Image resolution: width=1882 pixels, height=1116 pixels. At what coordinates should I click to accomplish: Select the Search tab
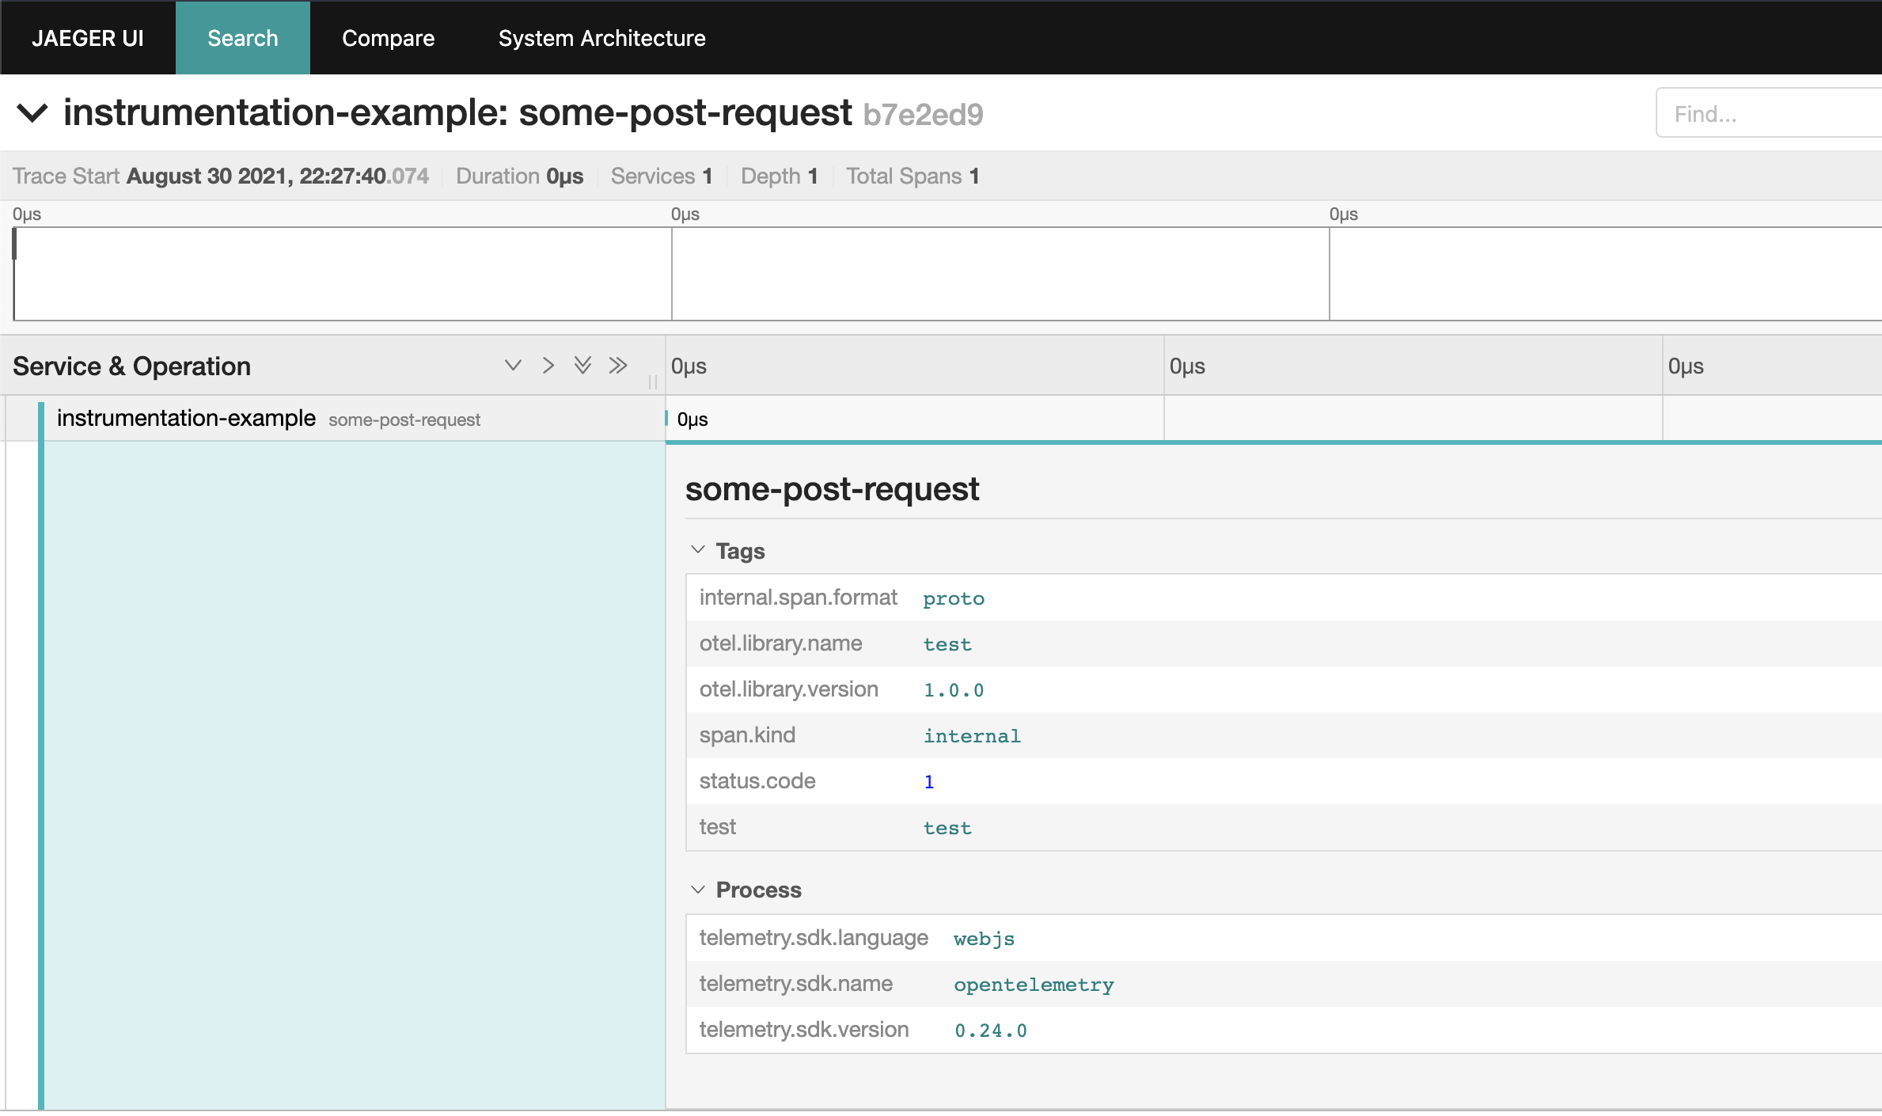pos(242,37)
